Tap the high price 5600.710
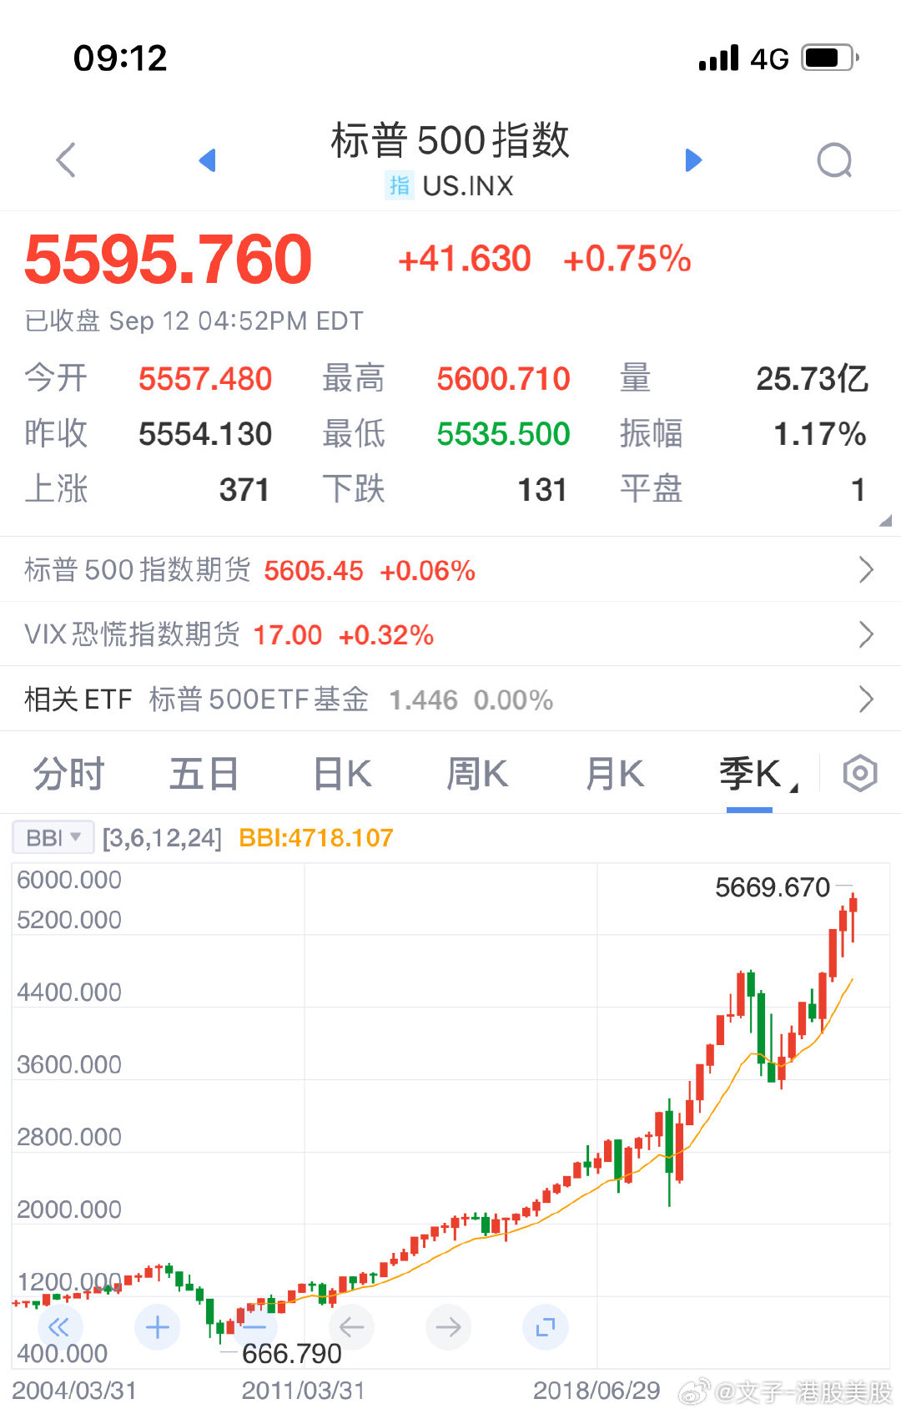901x1414 pixels. [x=503, y=379]
